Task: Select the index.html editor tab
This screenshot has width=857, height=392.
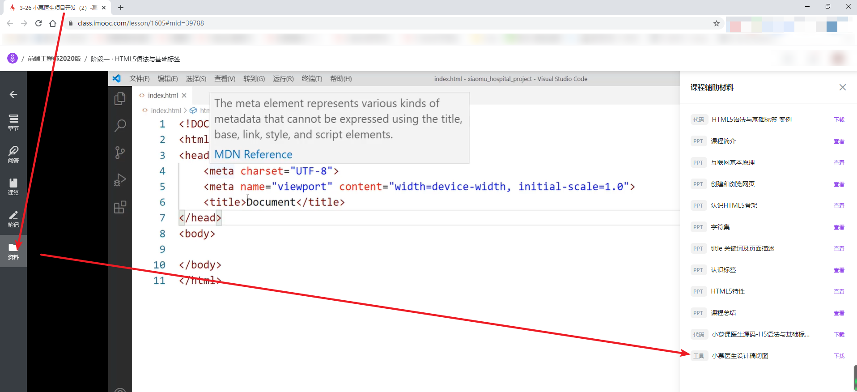Action: [x=163, y=95]
